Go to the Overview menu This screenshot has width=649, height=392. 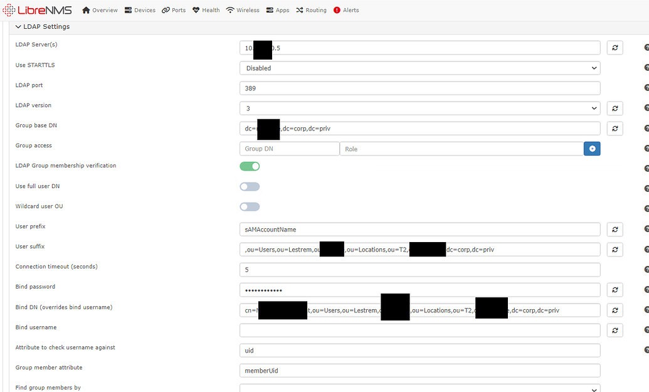click(x=100, y=10)
